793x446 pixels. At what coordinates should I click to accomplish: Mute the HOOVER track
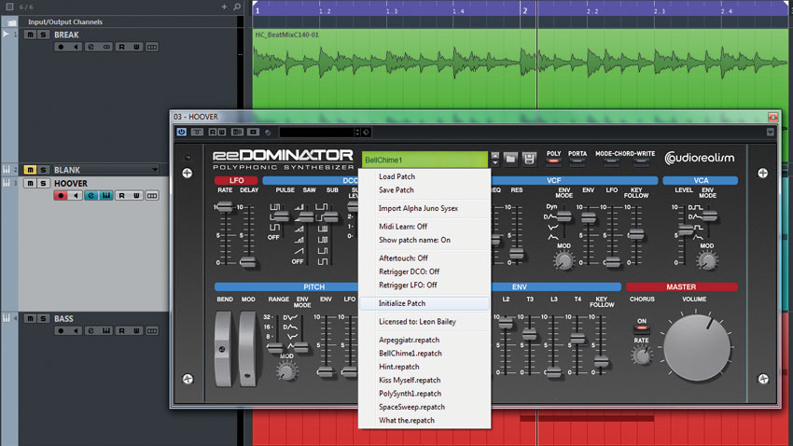(x=30, y=183)
